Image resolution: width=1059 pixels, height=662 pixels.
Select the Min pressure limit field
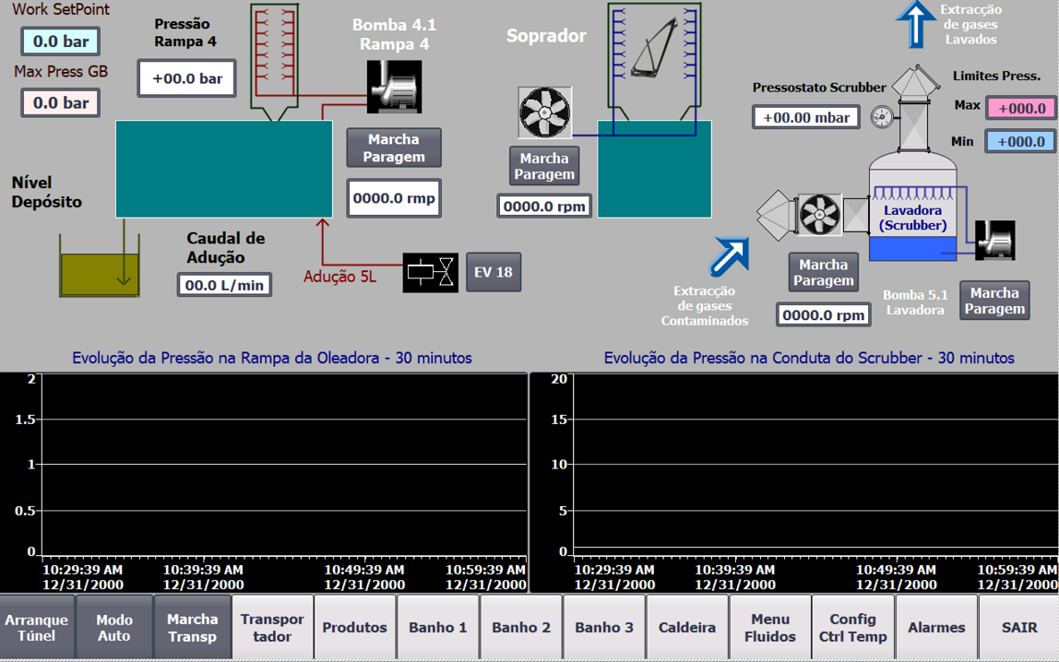[1020, 141]
